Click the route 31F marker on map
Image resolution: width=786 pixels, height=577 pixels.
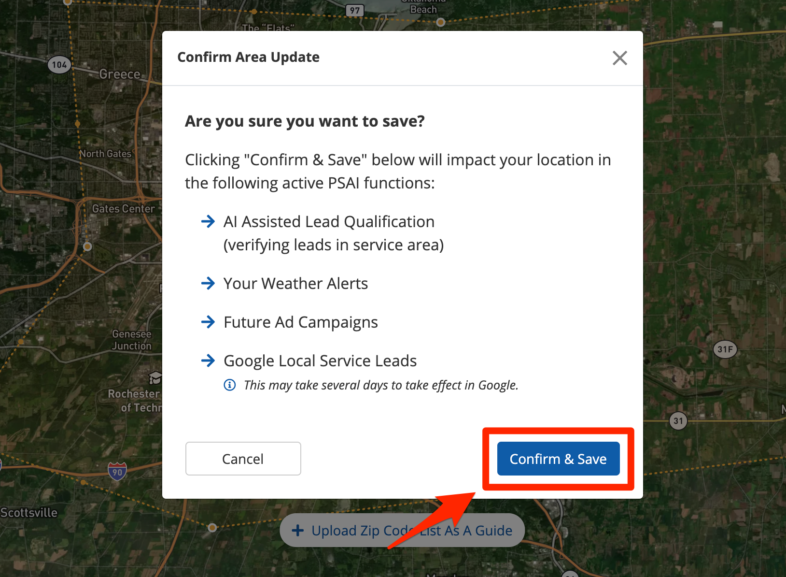(x=725, y=349)
